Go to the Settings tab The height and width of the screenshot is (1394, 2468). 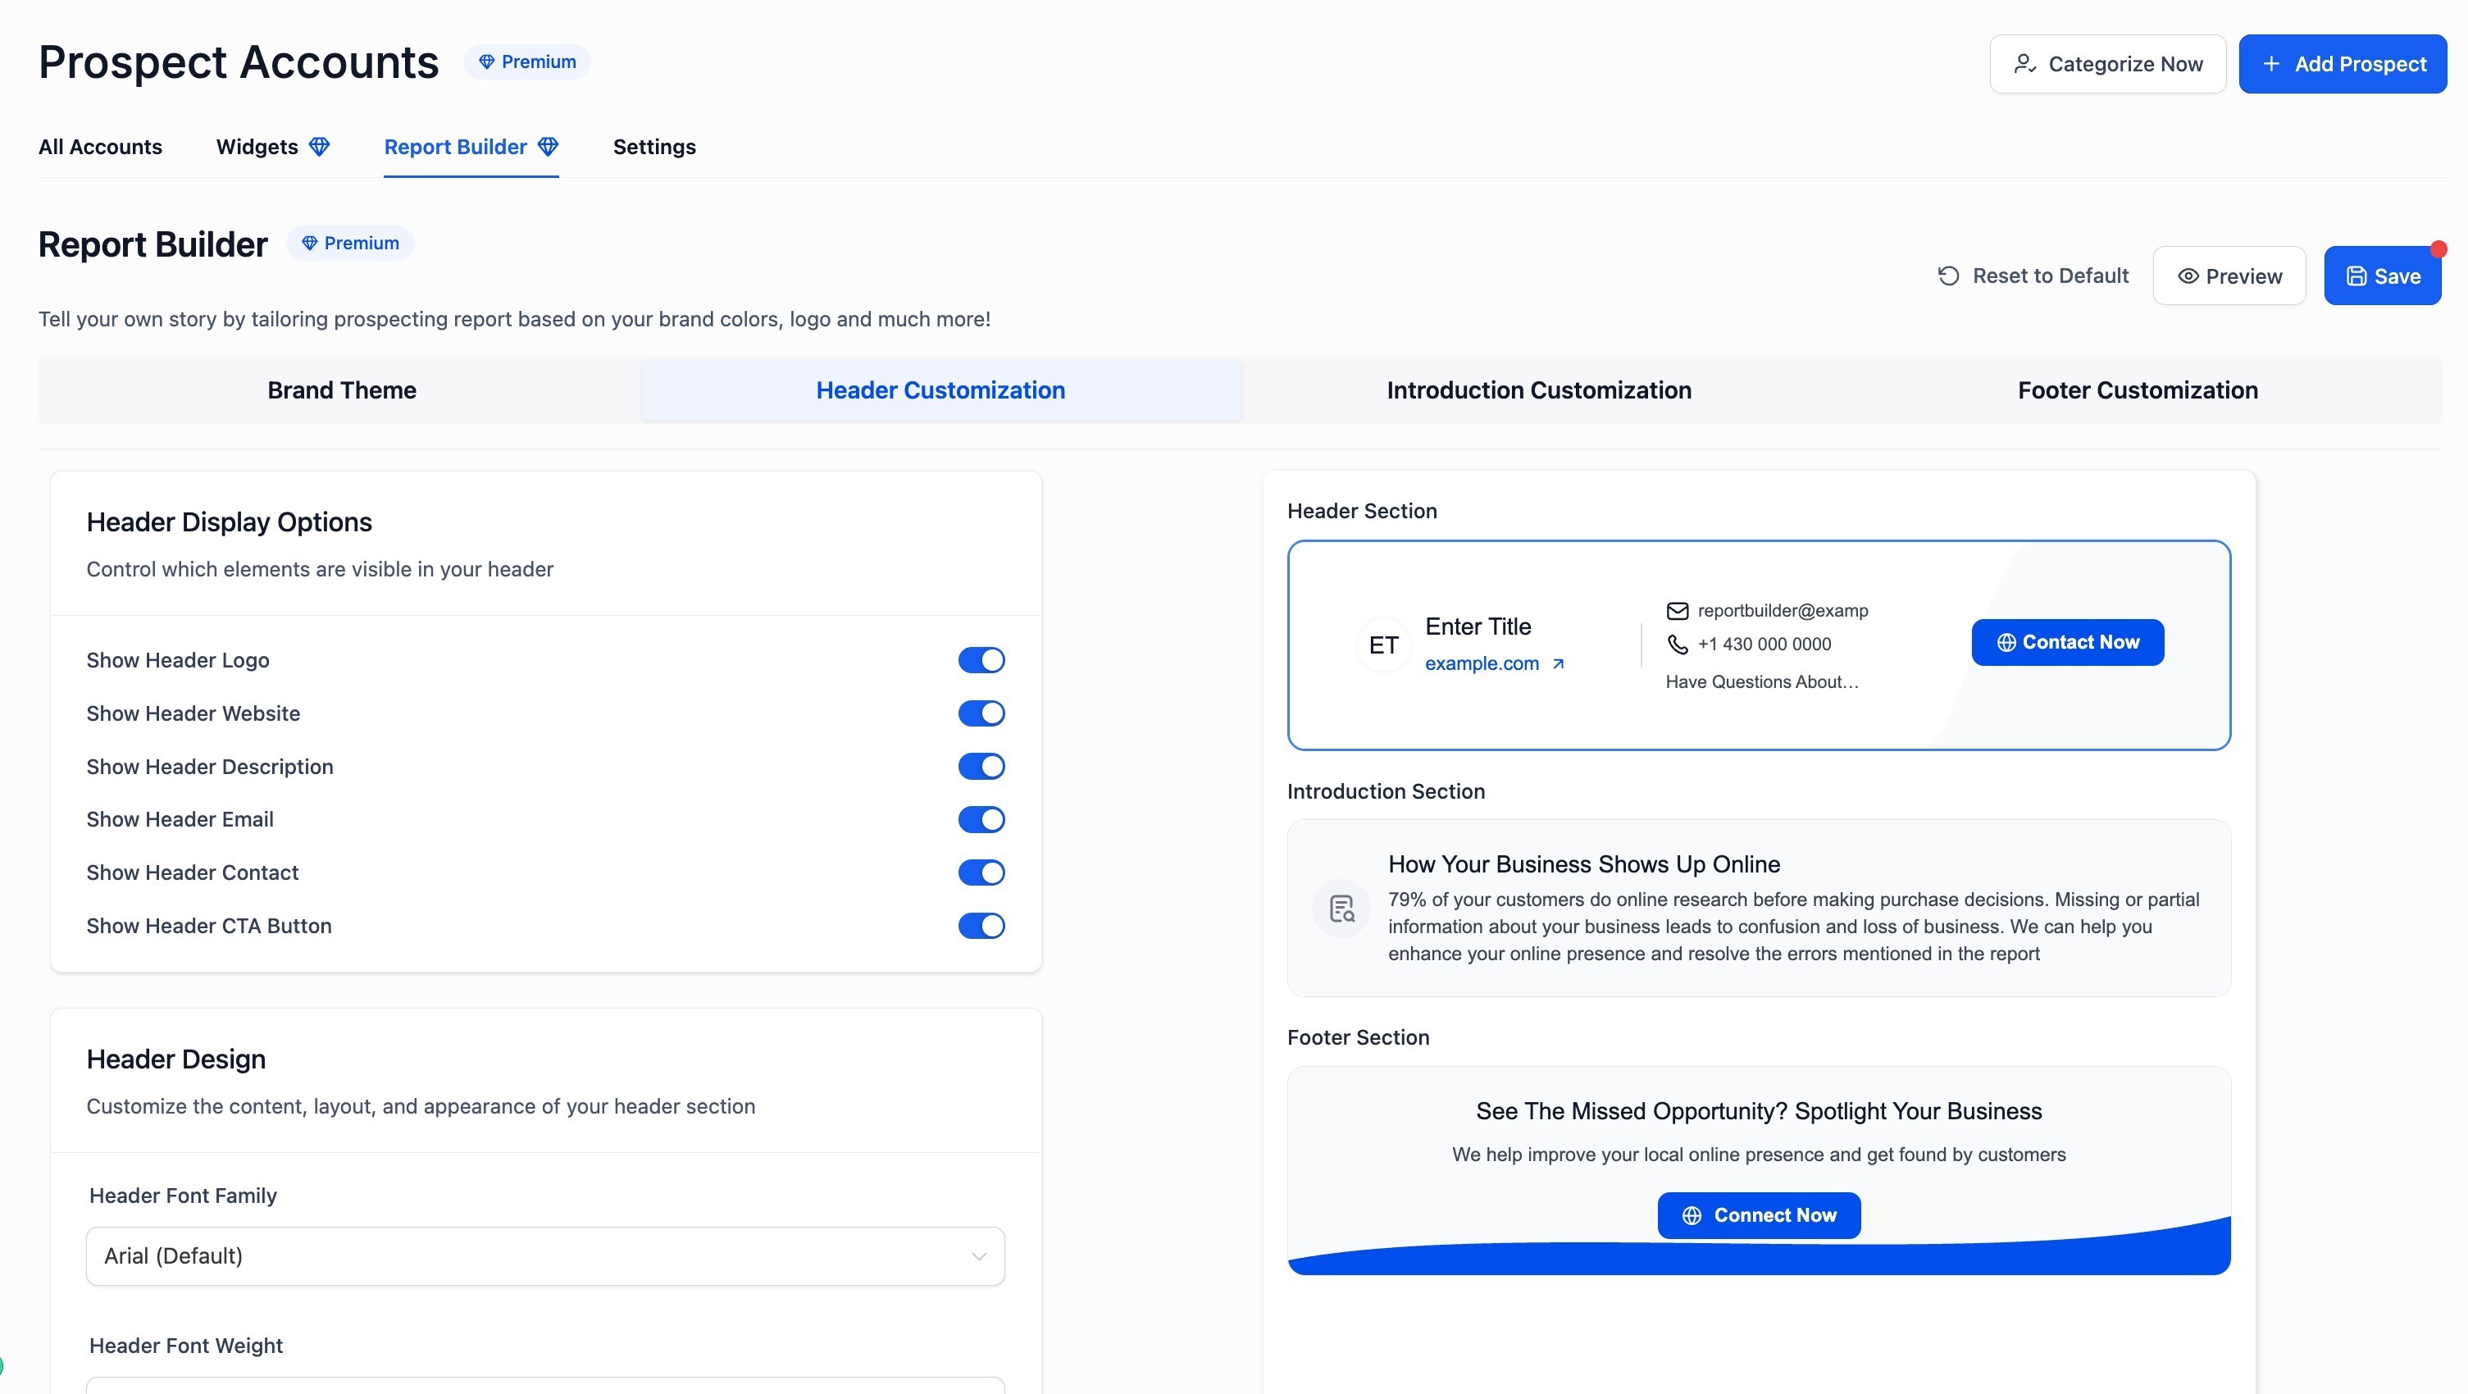653,147
